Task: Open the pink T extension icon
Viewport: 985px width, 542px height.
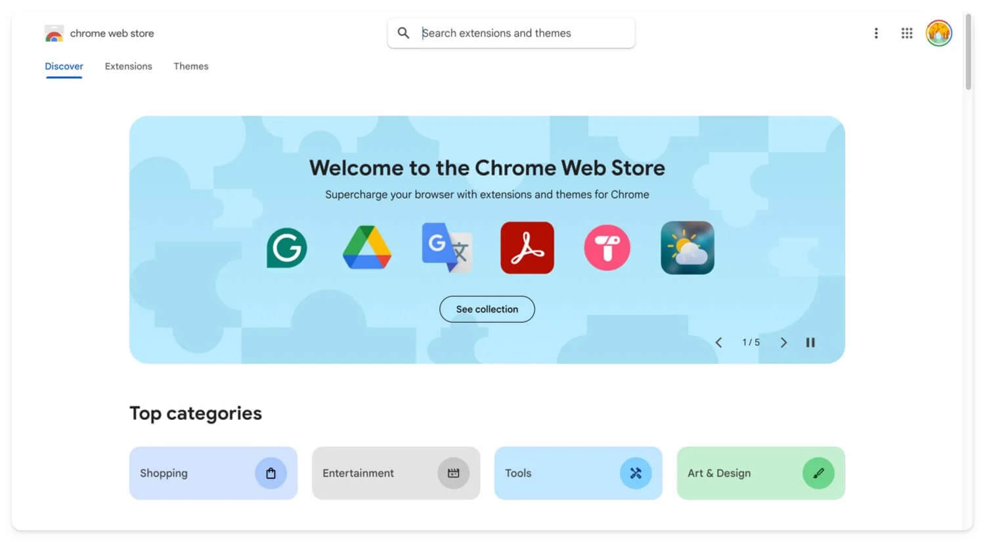Action: click(x=607, y=248)
